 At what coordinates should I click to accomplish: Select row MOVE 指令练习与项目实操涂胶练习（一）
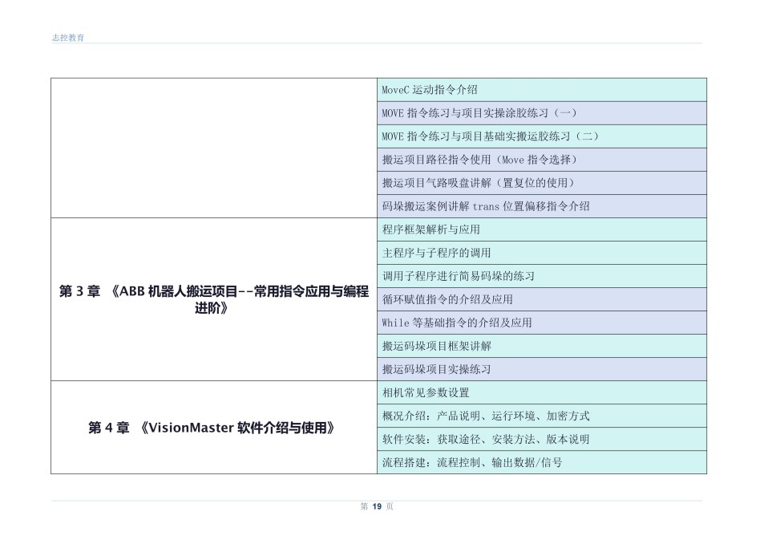(542, 113)
